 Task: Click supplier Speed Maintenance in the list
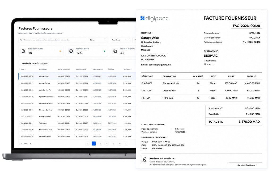pos(46,97)
